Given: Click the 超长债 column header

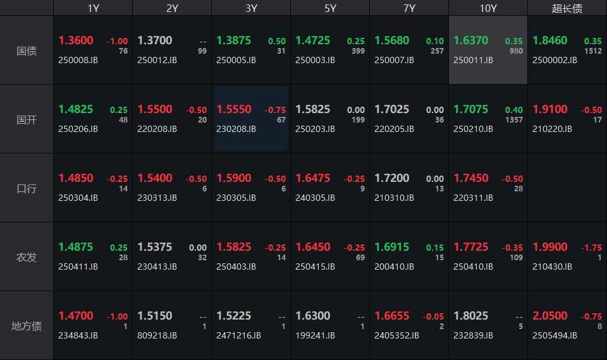Looking at the screenshot, I should (567, 8).
